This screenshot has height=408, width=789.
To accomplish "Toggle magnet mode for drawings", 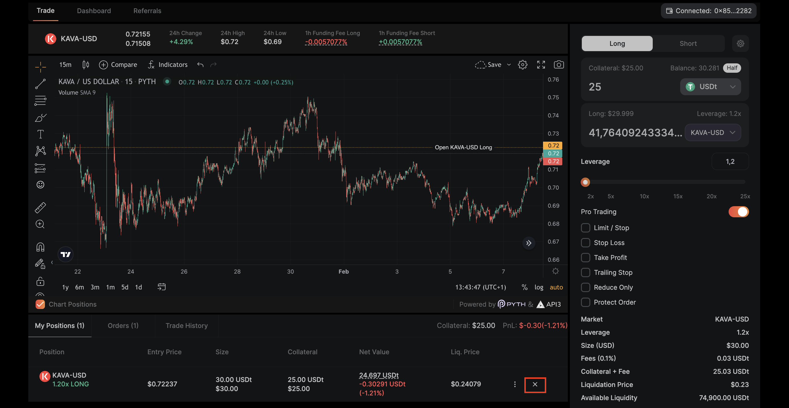I will tap(41, 247).
